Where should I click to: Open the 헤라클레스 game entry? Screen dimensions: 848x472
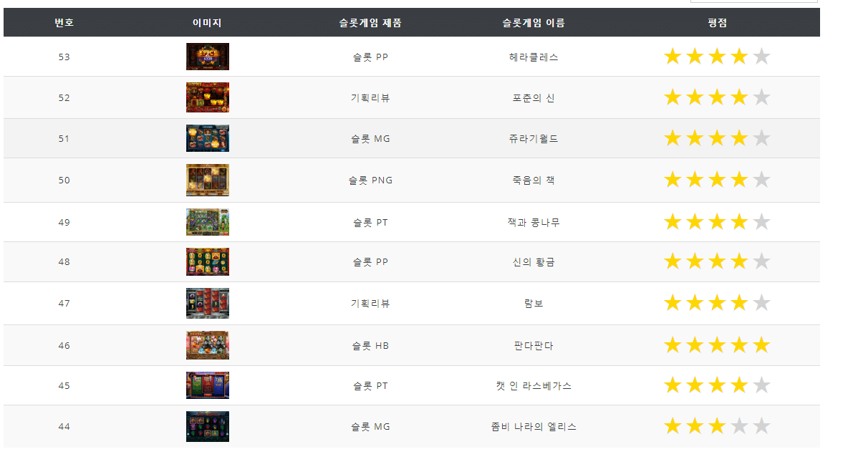tap(534, 57)
